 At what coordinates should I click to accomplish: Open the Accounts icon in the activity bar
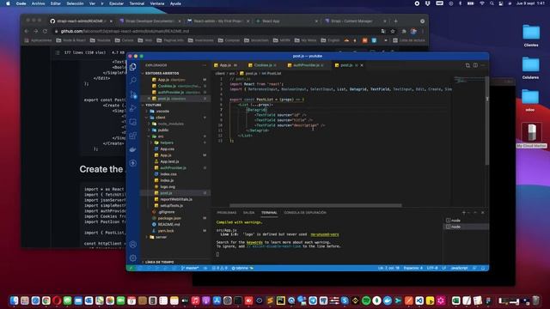133,245
